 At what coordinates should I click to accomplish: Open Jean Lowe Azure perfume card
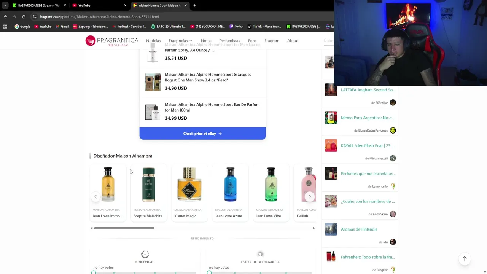point(230,193)
